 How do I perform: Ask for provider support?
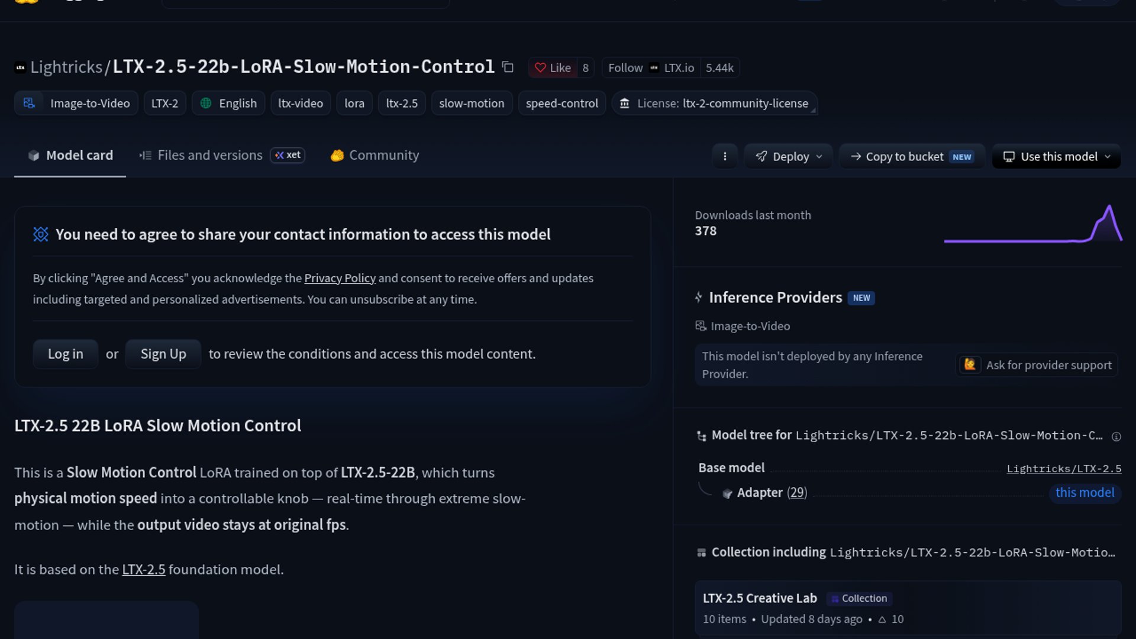coord(1038,365)
